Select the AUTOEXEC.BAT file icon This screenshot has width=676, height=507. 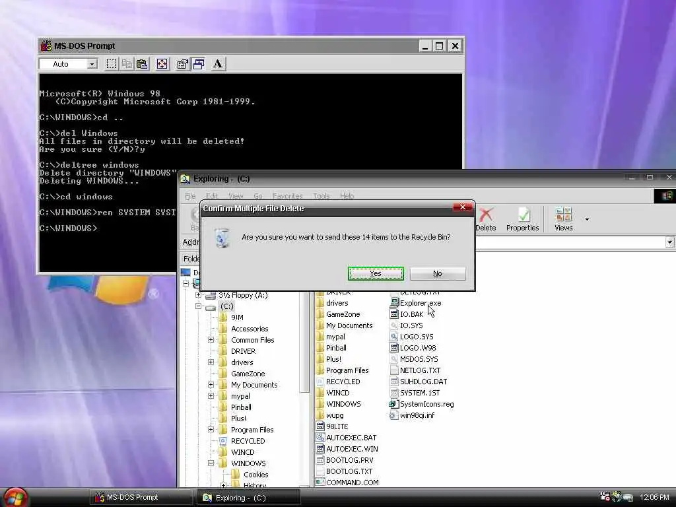coord(320,438)
